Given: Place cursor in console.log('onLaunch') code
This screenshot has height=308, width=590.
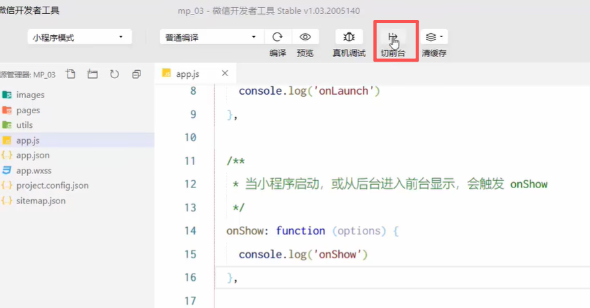Looking at the screenshot, I should (x=309, y=91).
